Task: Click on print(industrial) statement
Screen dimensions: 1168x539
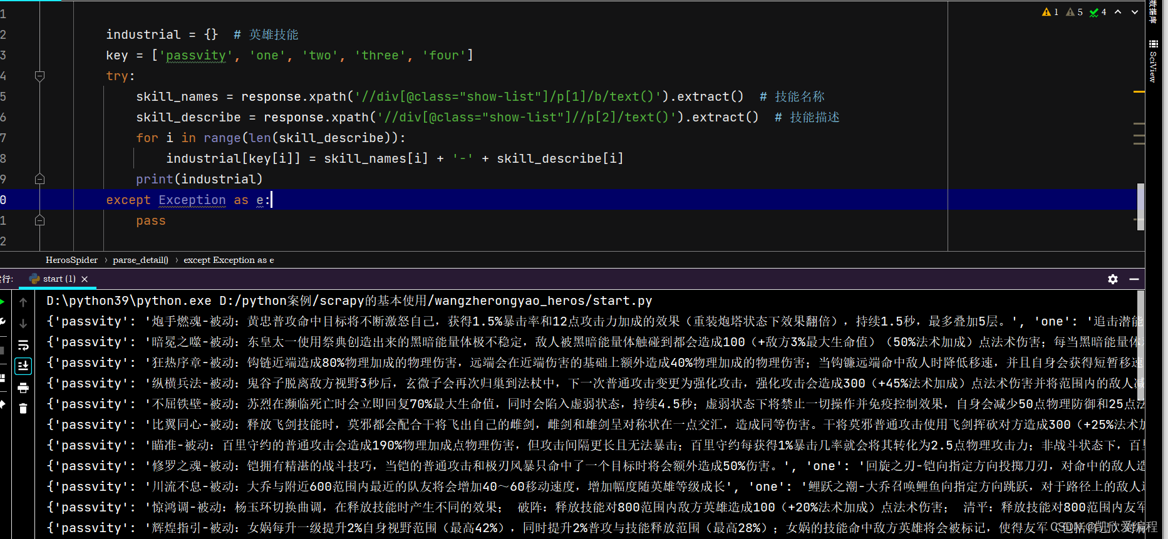Action: 199,179
